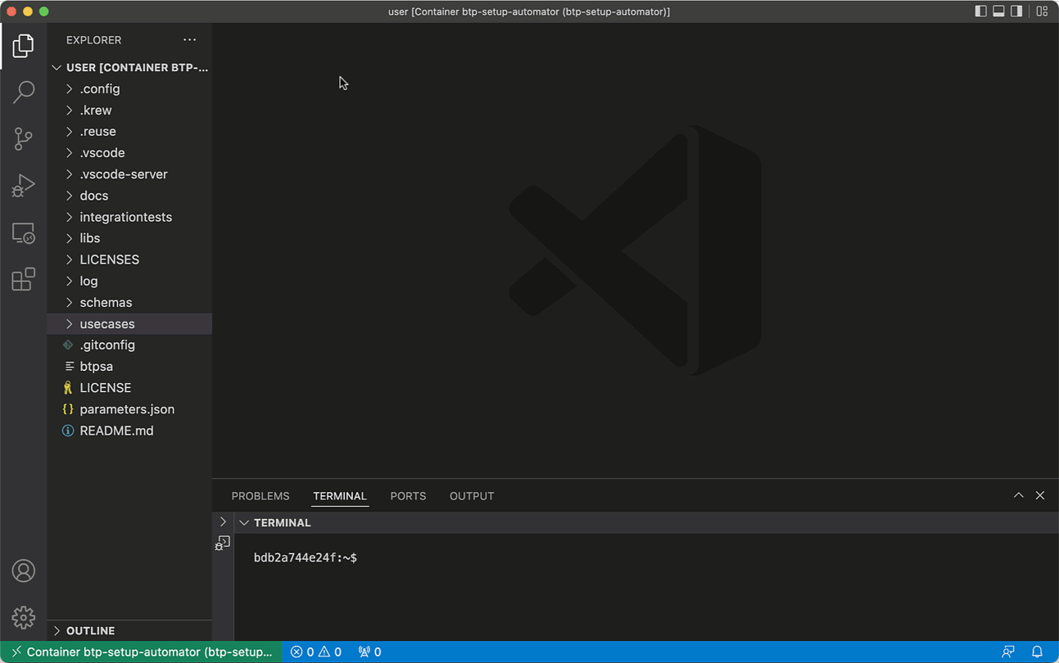The image size is (1059, 663).
Task: Switch to the PORTS tab
Action: point(408,496)
